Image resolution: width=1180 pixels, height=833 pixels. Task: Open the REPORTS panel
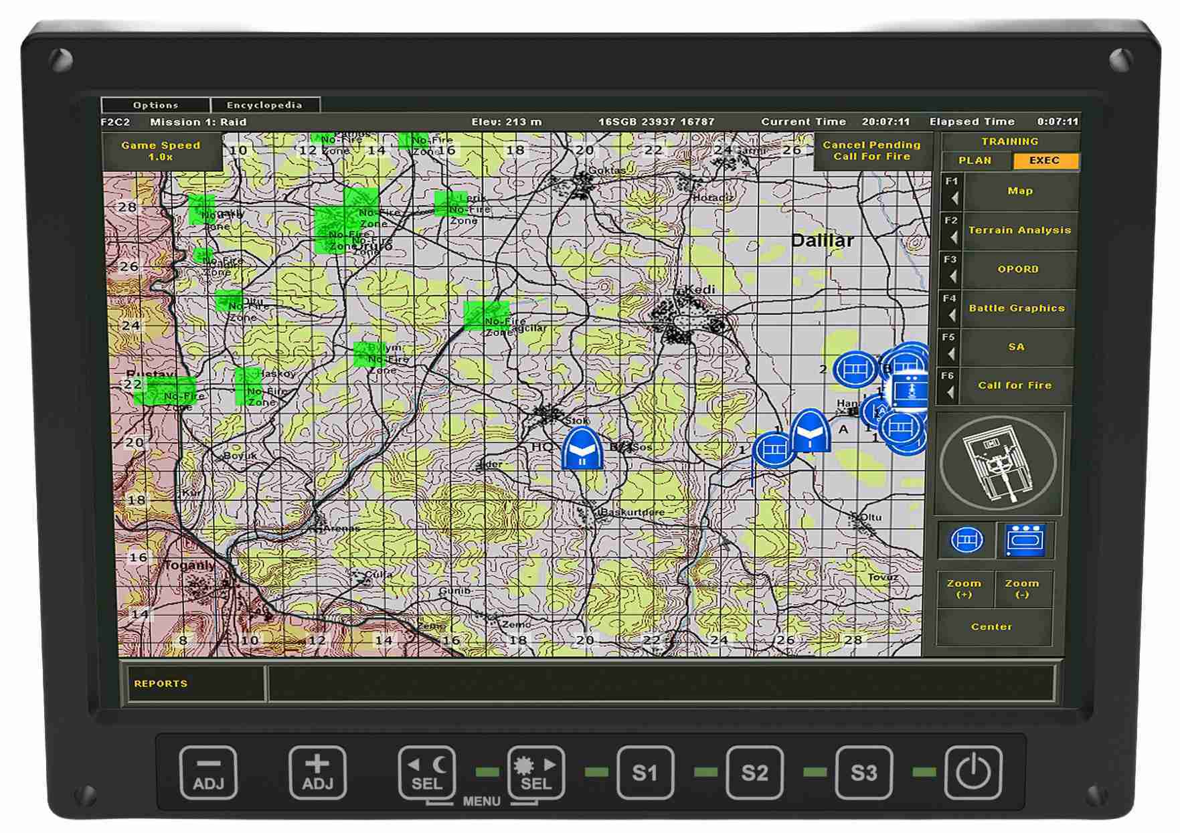click(x=194, y=683)
